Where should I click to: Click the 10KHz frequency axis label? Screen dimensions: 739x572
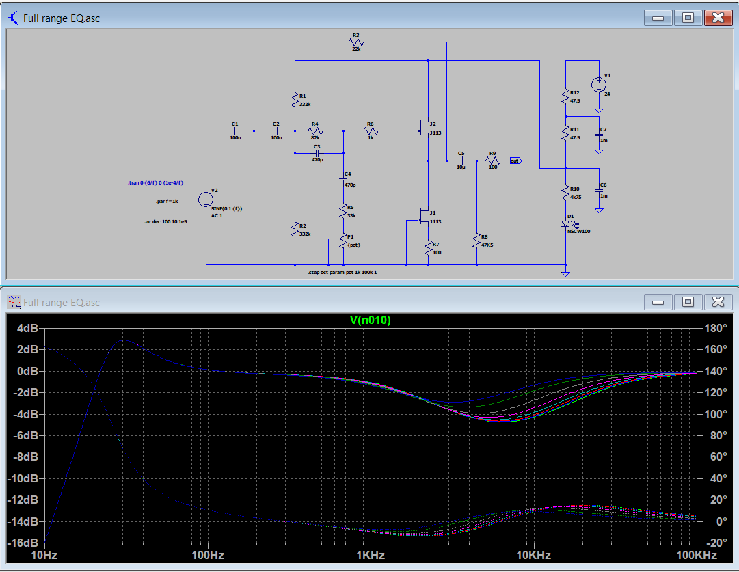point(533,555)
